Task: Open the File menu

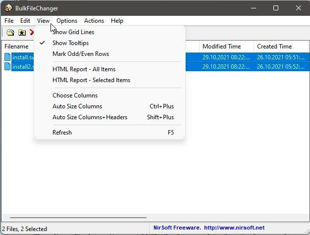Action: click(x=9, y=21)
